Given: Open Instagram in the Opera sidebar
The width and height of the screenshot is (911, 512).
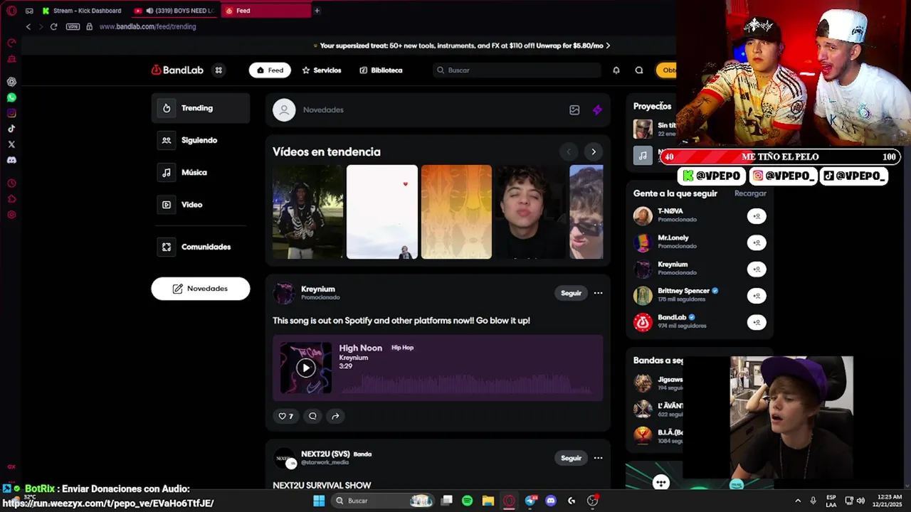Looking at the screenshot, I should (11, 113).
